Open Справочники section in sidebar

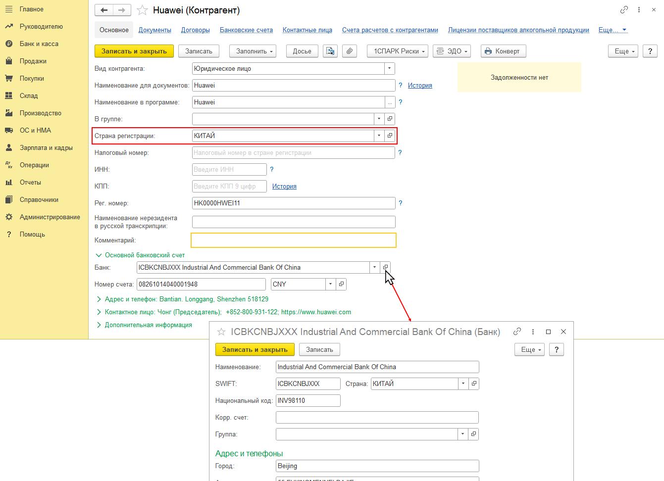(x=39, y=200)
